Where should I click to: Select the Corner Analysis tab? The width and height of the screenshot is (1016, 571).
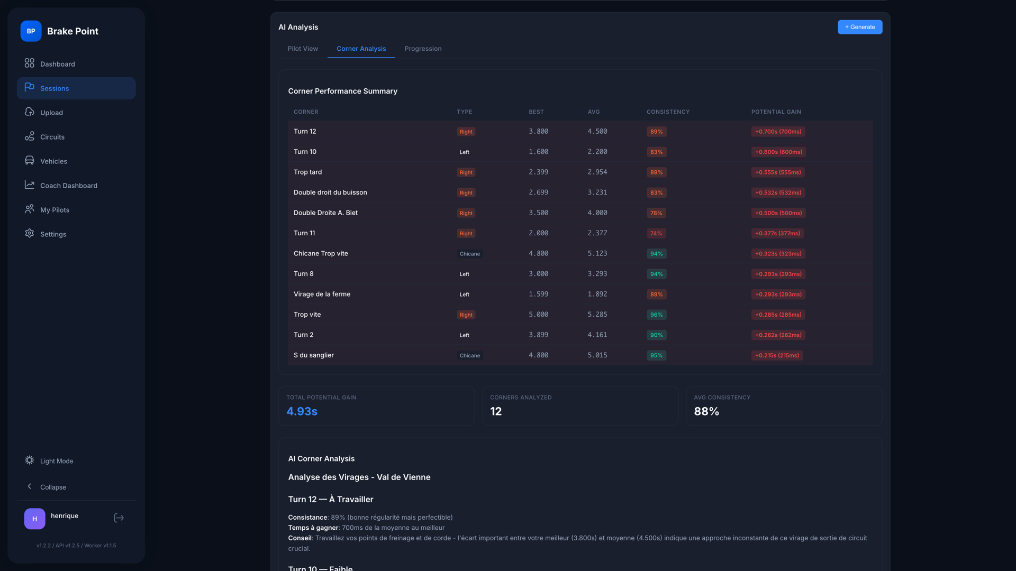point(361,49)
